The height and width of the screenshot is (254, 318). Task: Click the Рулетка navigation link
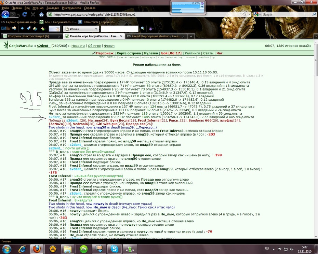coord(151,53)
